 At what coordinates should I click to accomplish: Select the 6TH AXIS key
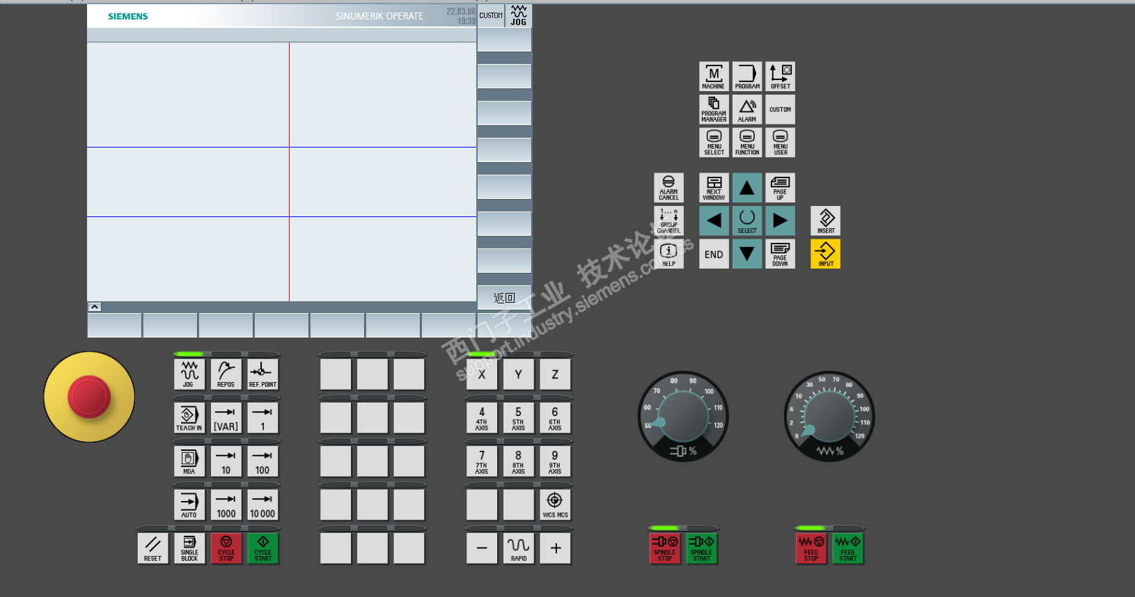pos(555,418)
